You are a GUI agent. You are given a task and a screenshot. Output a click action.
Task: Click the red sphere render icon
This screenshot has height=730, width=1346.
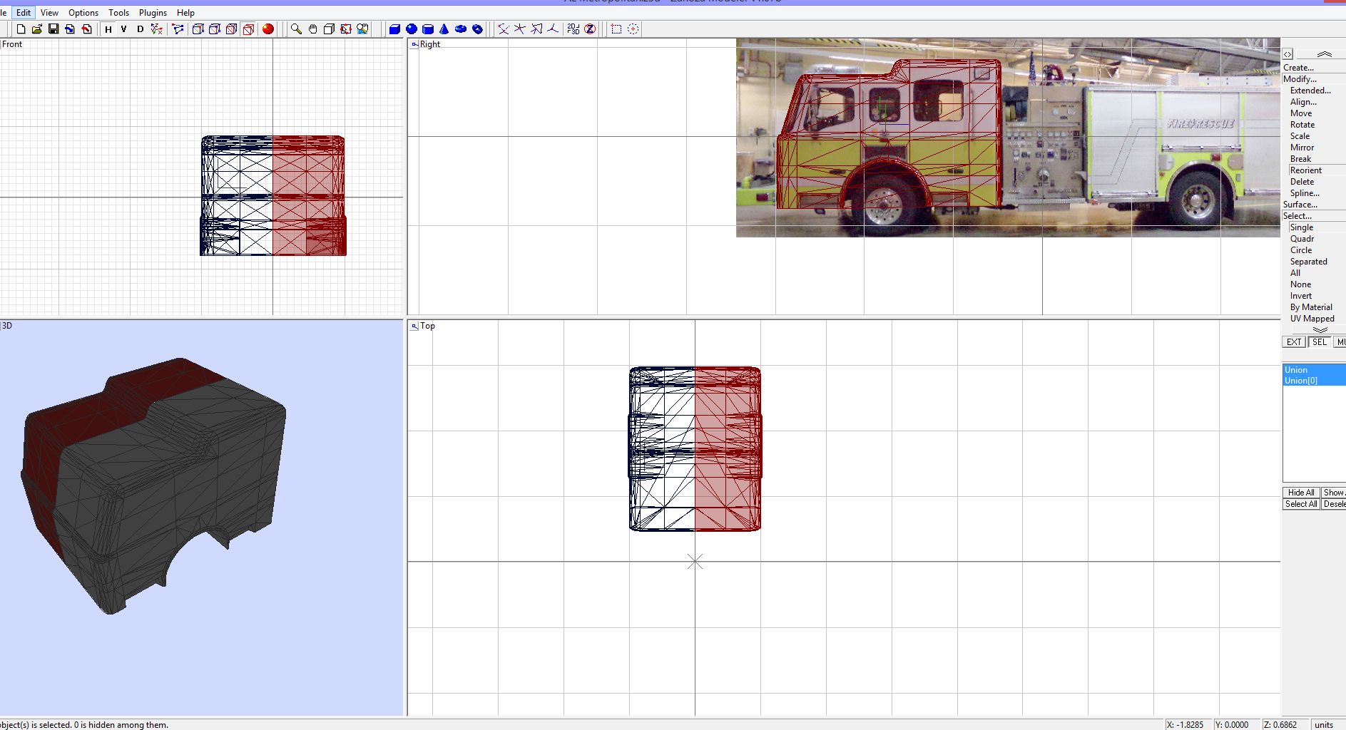click(x=268, y=29)
